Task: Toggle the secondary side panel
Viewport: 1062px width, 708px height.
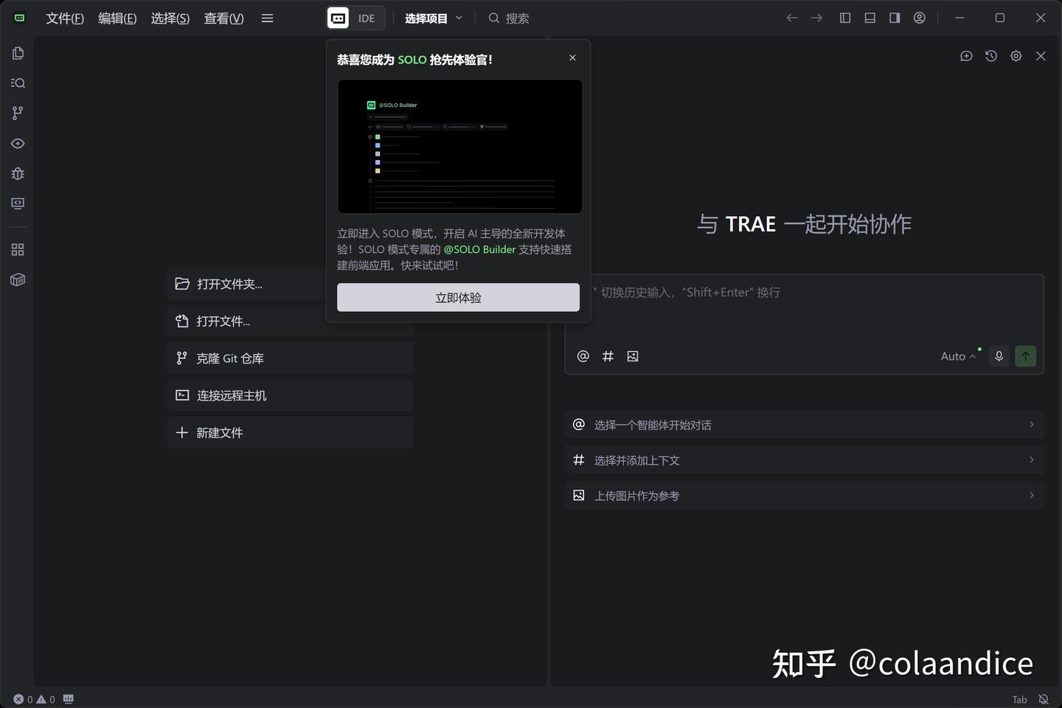Action: (x=894, y=18)
